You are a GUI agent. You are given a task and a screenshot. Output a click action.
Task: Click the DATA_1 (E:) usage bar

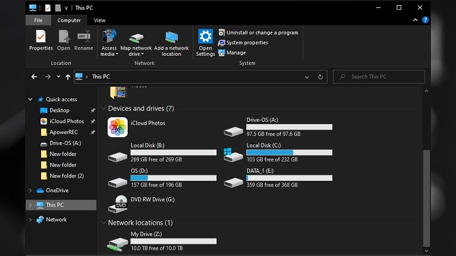(289, 178)
